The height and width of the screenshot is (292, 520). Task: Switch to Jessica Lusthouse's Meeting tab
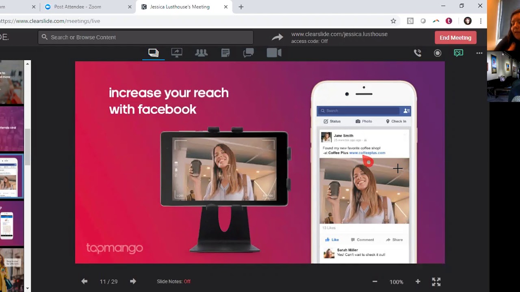tap(184, 7)
